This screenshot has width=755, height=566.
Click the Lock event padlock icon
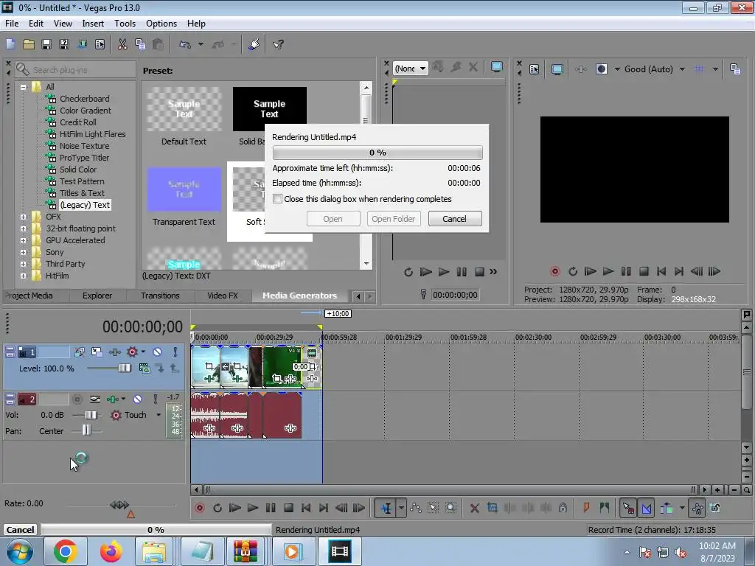[563, 508]
